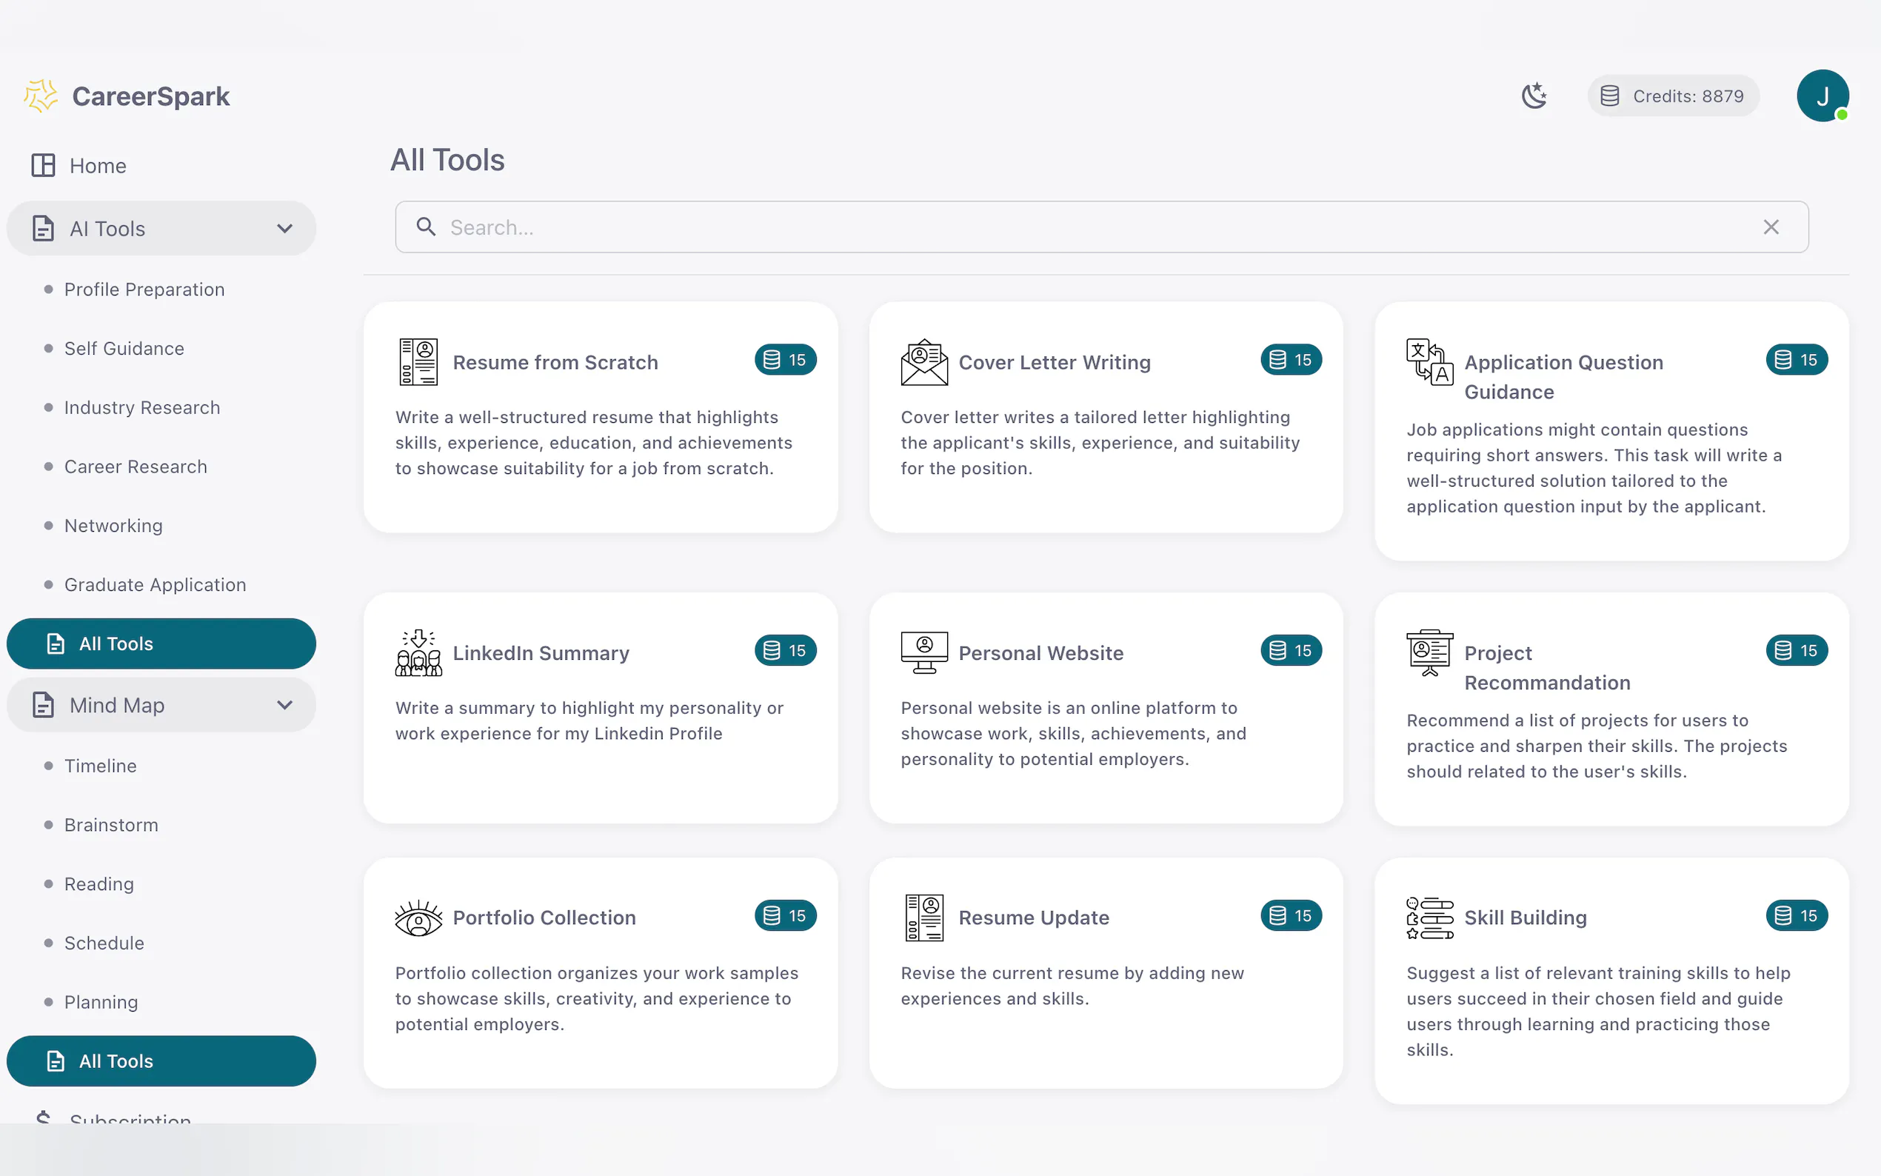
Task: Open the user avatar J menu
Action: 1822,96
